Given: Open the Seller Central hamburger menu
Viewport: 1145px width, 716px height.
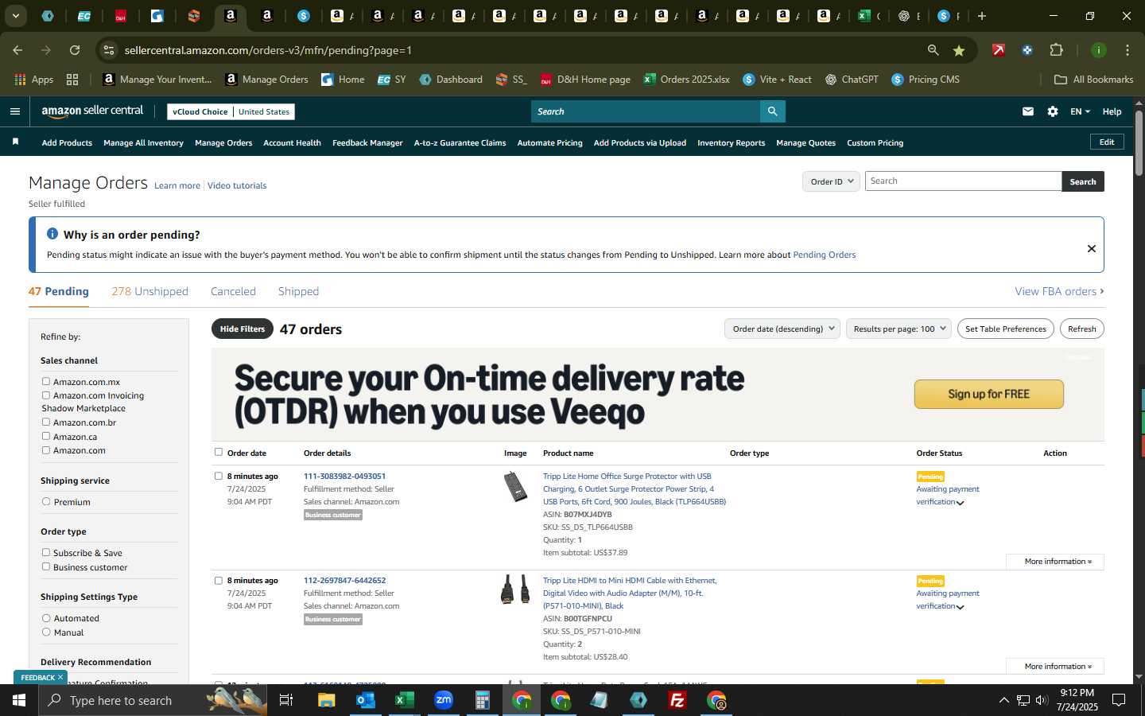Looking at the screenshot, I should [14, 111].
